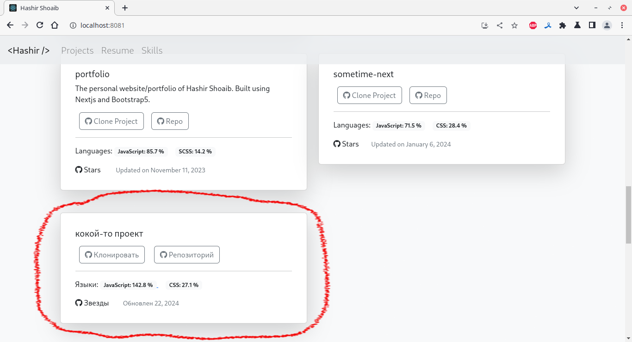The height and width of the screenshot is (342, 632).
Task: Open Repo button for sometime-next
Action: pyautogui.click(x=428, y=95)
